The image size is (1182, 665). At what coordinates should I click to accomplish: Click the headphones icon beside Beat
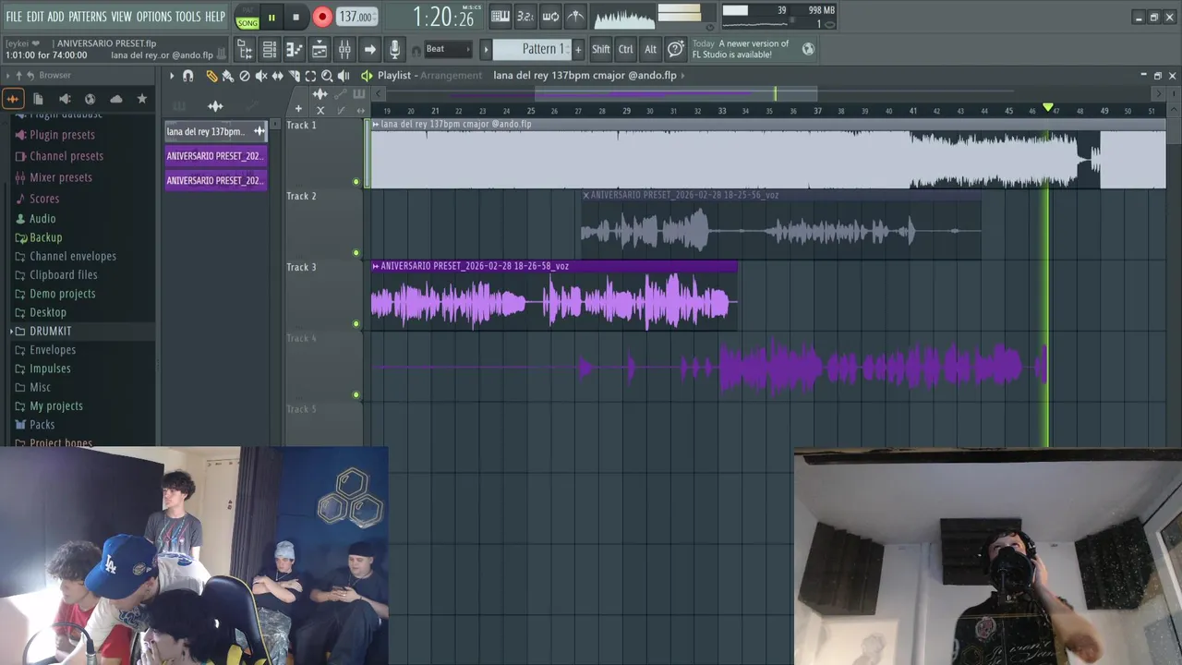pos(416,50)
